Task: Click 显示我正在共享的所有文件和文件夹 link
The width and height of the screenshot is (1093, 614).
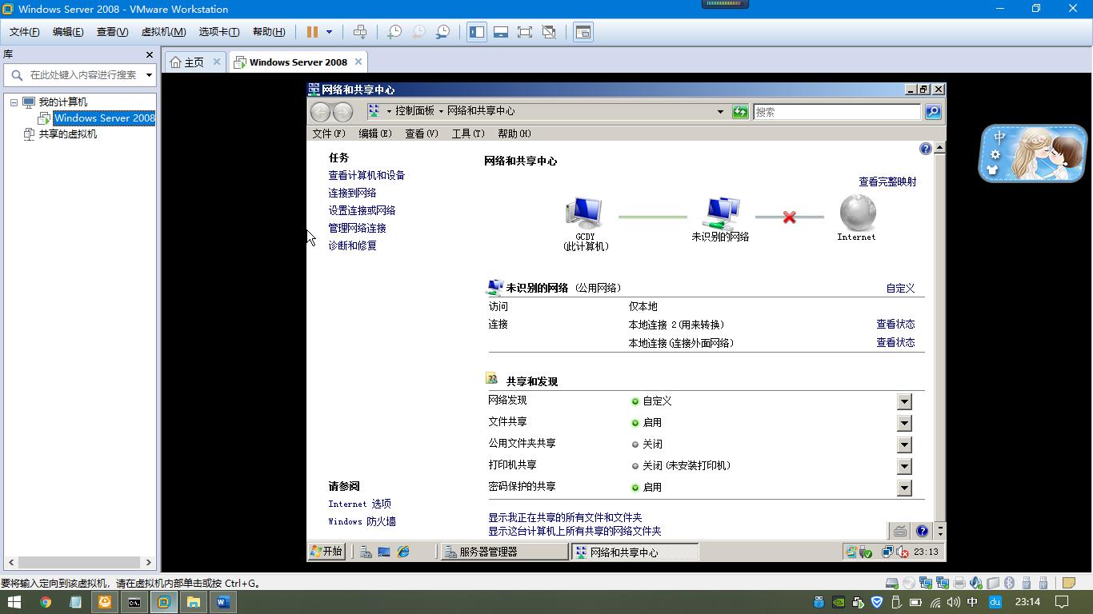Action: pos(565,517)
